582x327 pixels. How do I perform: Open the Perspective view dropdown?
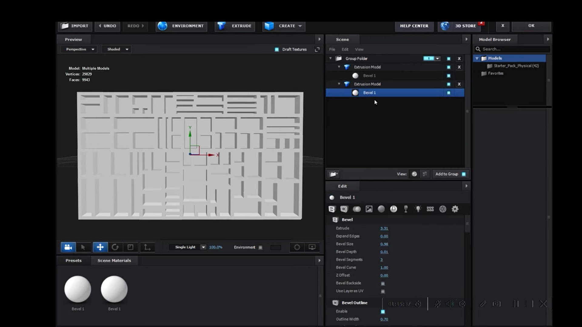79,49
